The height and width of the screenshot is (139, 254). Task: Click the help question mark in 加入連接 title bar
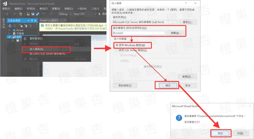(x=186, y=3)
